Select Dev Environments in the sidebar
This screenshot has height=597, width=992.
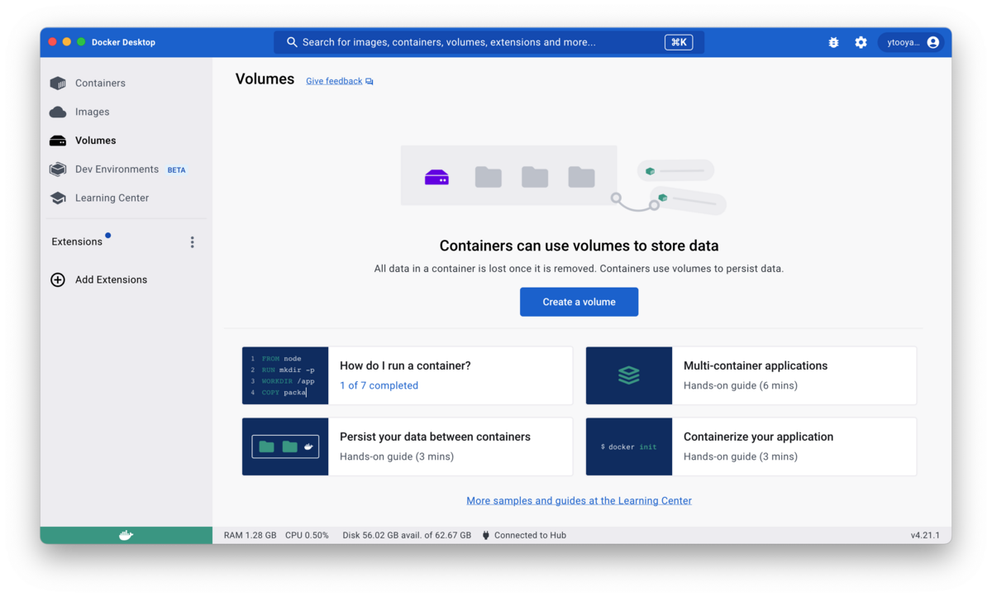(126, 170)
